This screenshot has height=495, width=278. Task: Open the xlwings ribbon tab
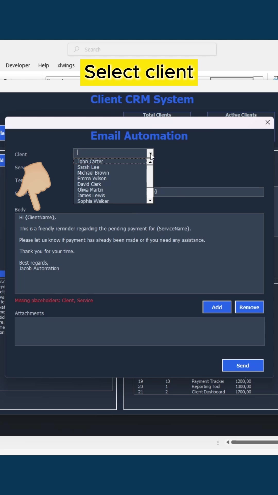coord(66,65)
